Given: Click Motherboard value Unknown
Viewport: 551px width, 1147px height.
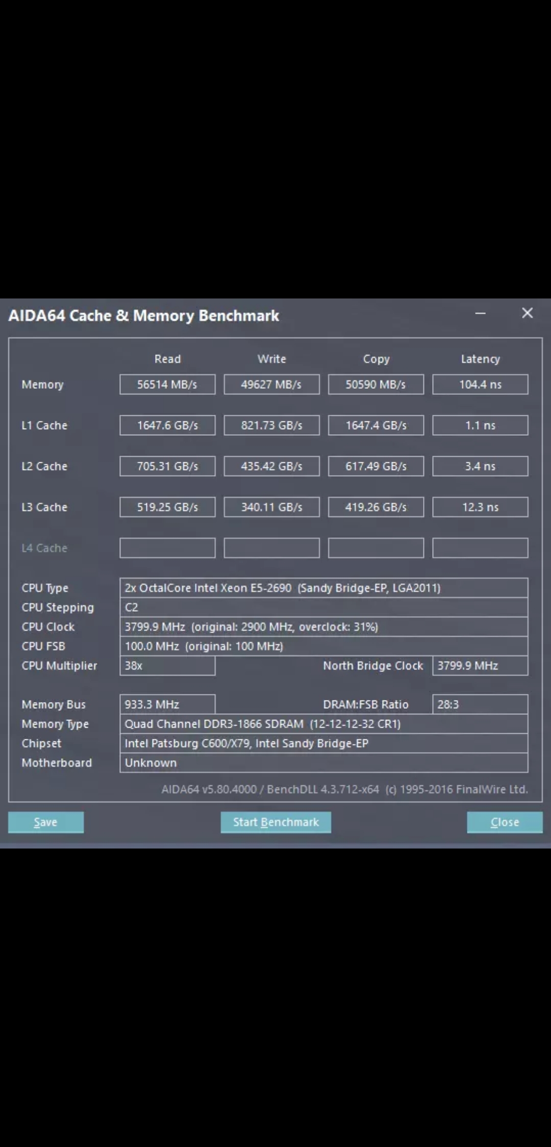Looking at the screenshot, I should pos(324,762).
